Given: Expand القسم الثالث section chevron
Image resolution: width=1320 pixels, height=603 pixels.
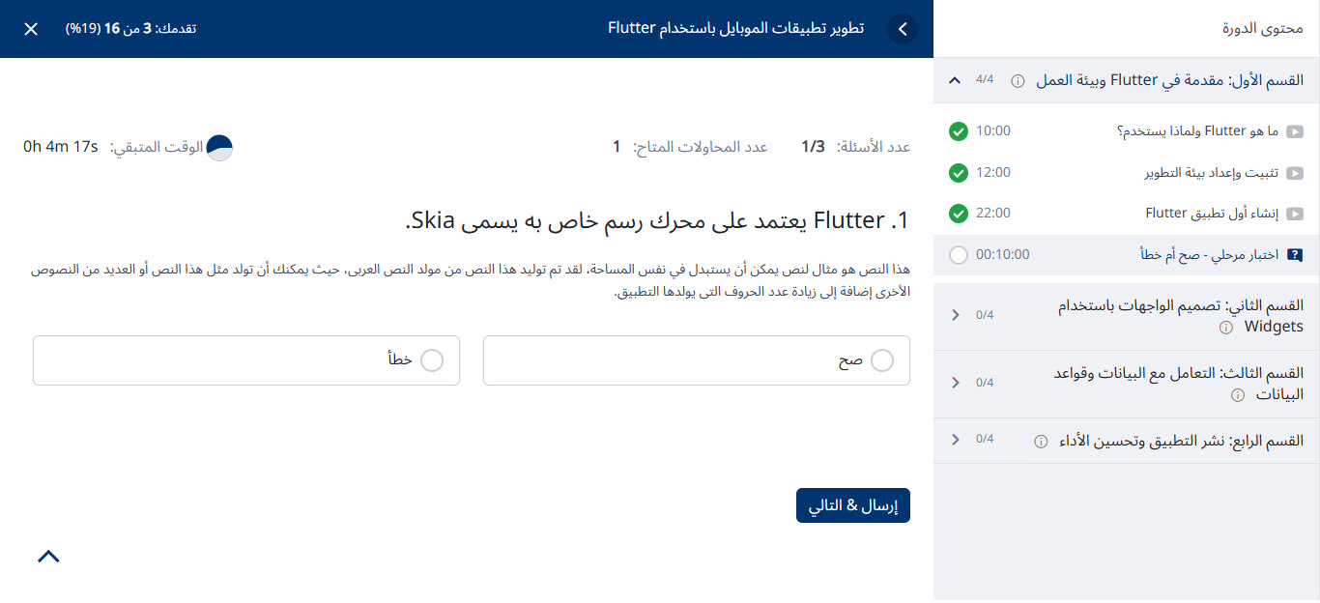Looking at the screenshot, I should coord(956,383).
